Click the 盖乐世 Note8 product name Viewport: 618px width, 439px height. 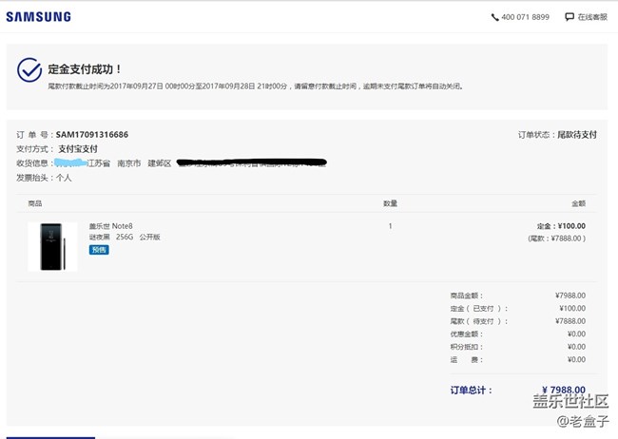(x=110, y=226)
